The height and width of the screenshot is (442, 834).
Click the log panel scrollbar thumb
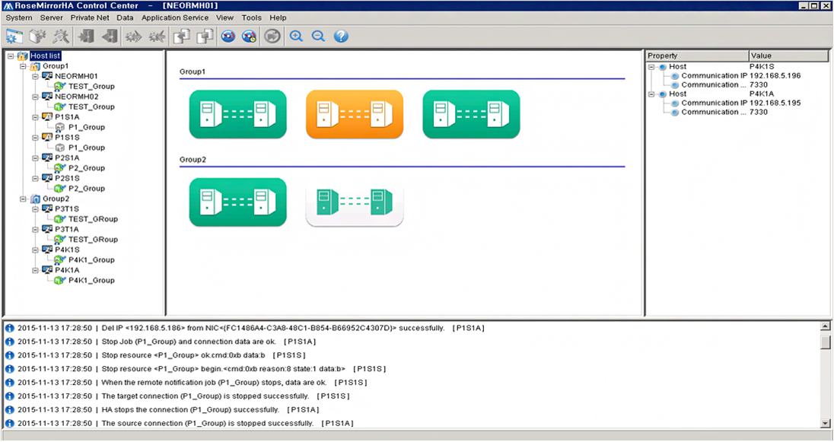point(826,342)
